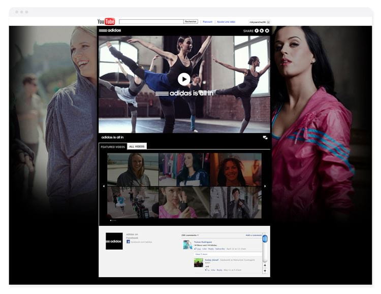Click the icon at the right of the video title bar
The image size is (381, 294).
pos(265,138)
